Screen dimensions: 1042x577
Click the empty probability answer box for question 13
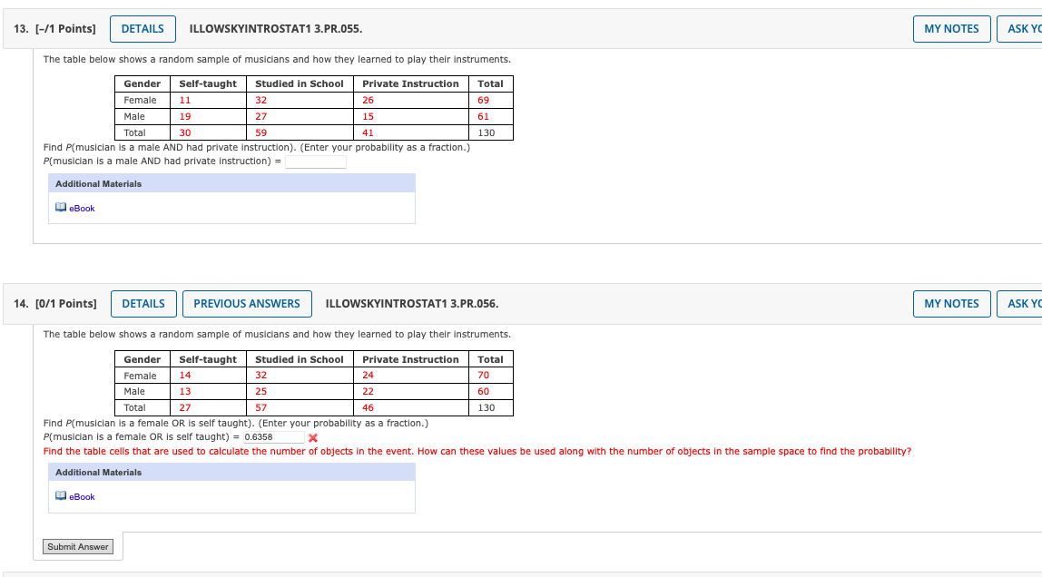pos(316,161)
